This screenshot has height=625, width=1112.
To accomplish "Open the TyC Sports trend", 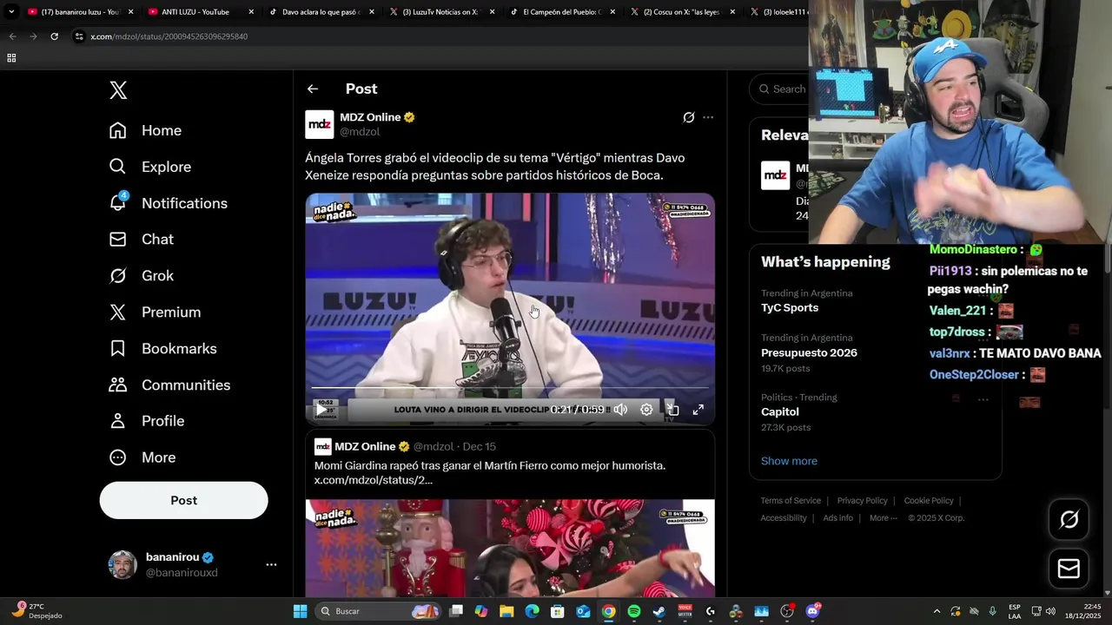I will (x=790, y=307).
